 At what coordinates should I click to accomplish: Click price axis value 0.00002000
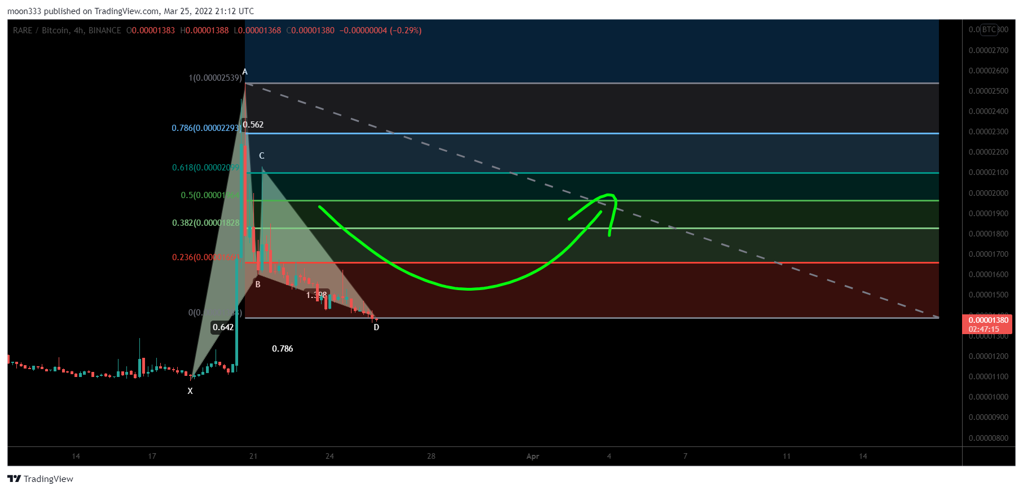pos(989,193)
